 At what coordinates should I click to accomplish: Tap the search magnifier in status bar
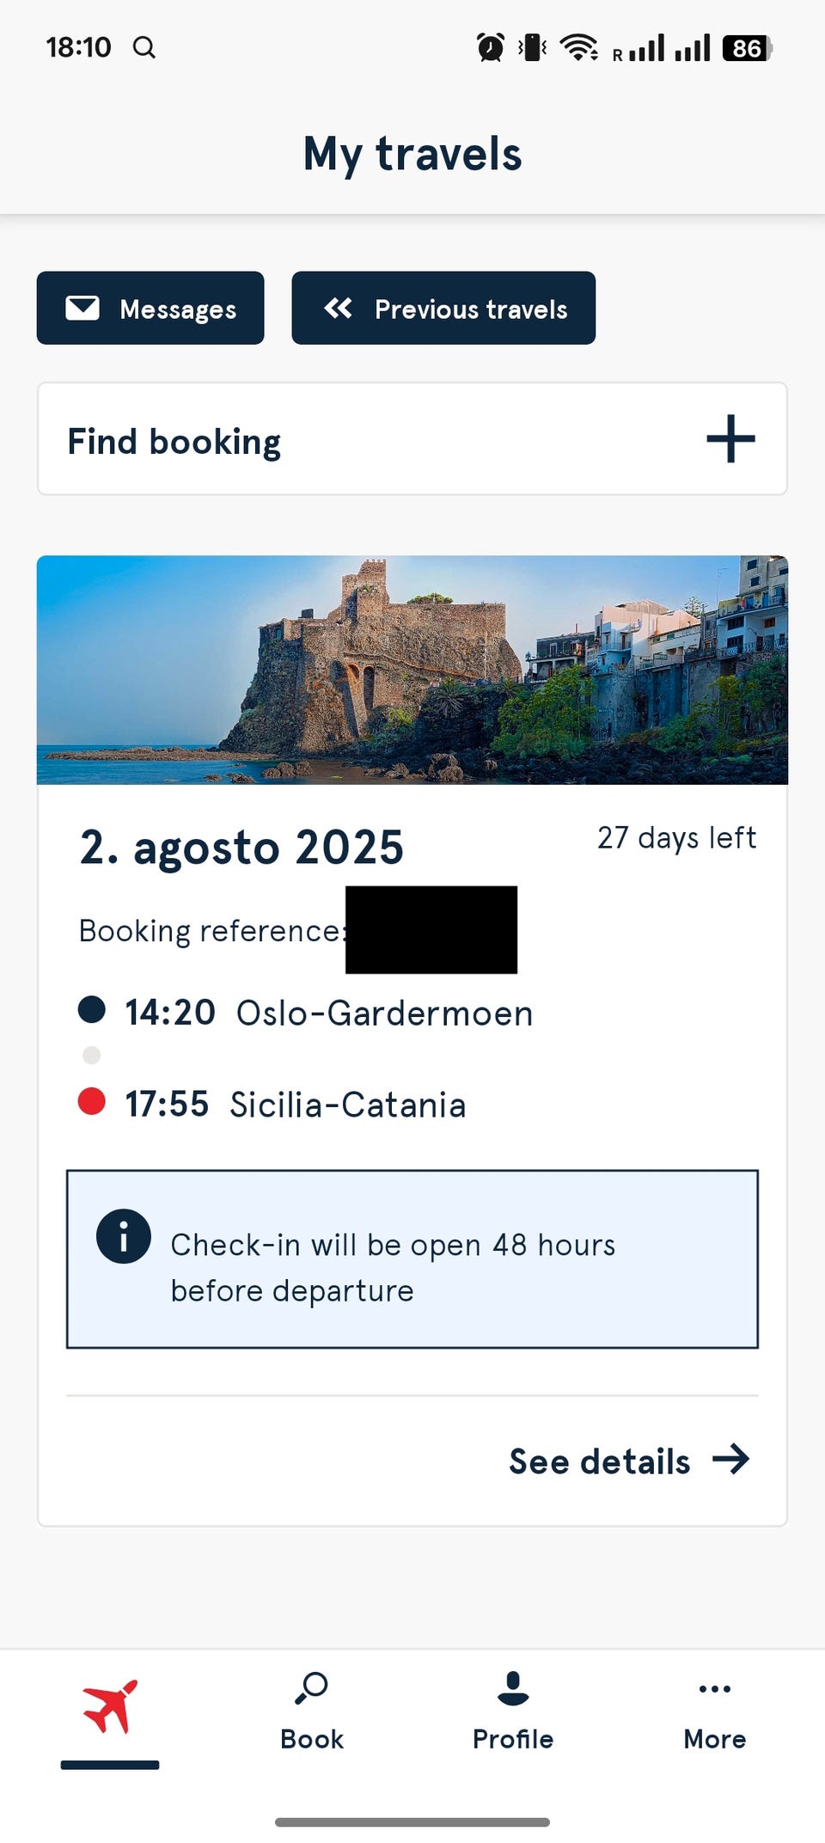(144, 47)
